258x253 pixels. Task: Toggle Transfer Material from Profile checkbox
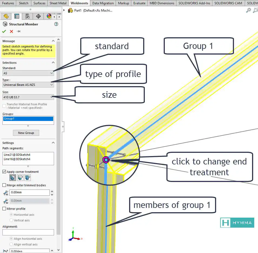pos(4,106)
